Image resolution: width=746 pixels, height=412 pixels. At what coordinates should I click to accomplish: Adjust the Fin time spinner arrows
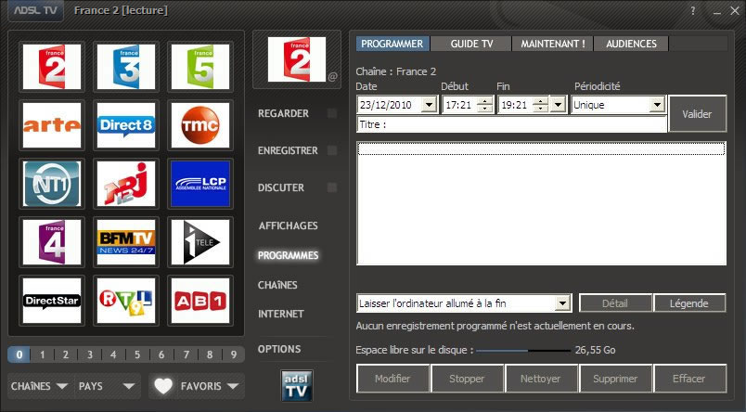tap(540, 105)
